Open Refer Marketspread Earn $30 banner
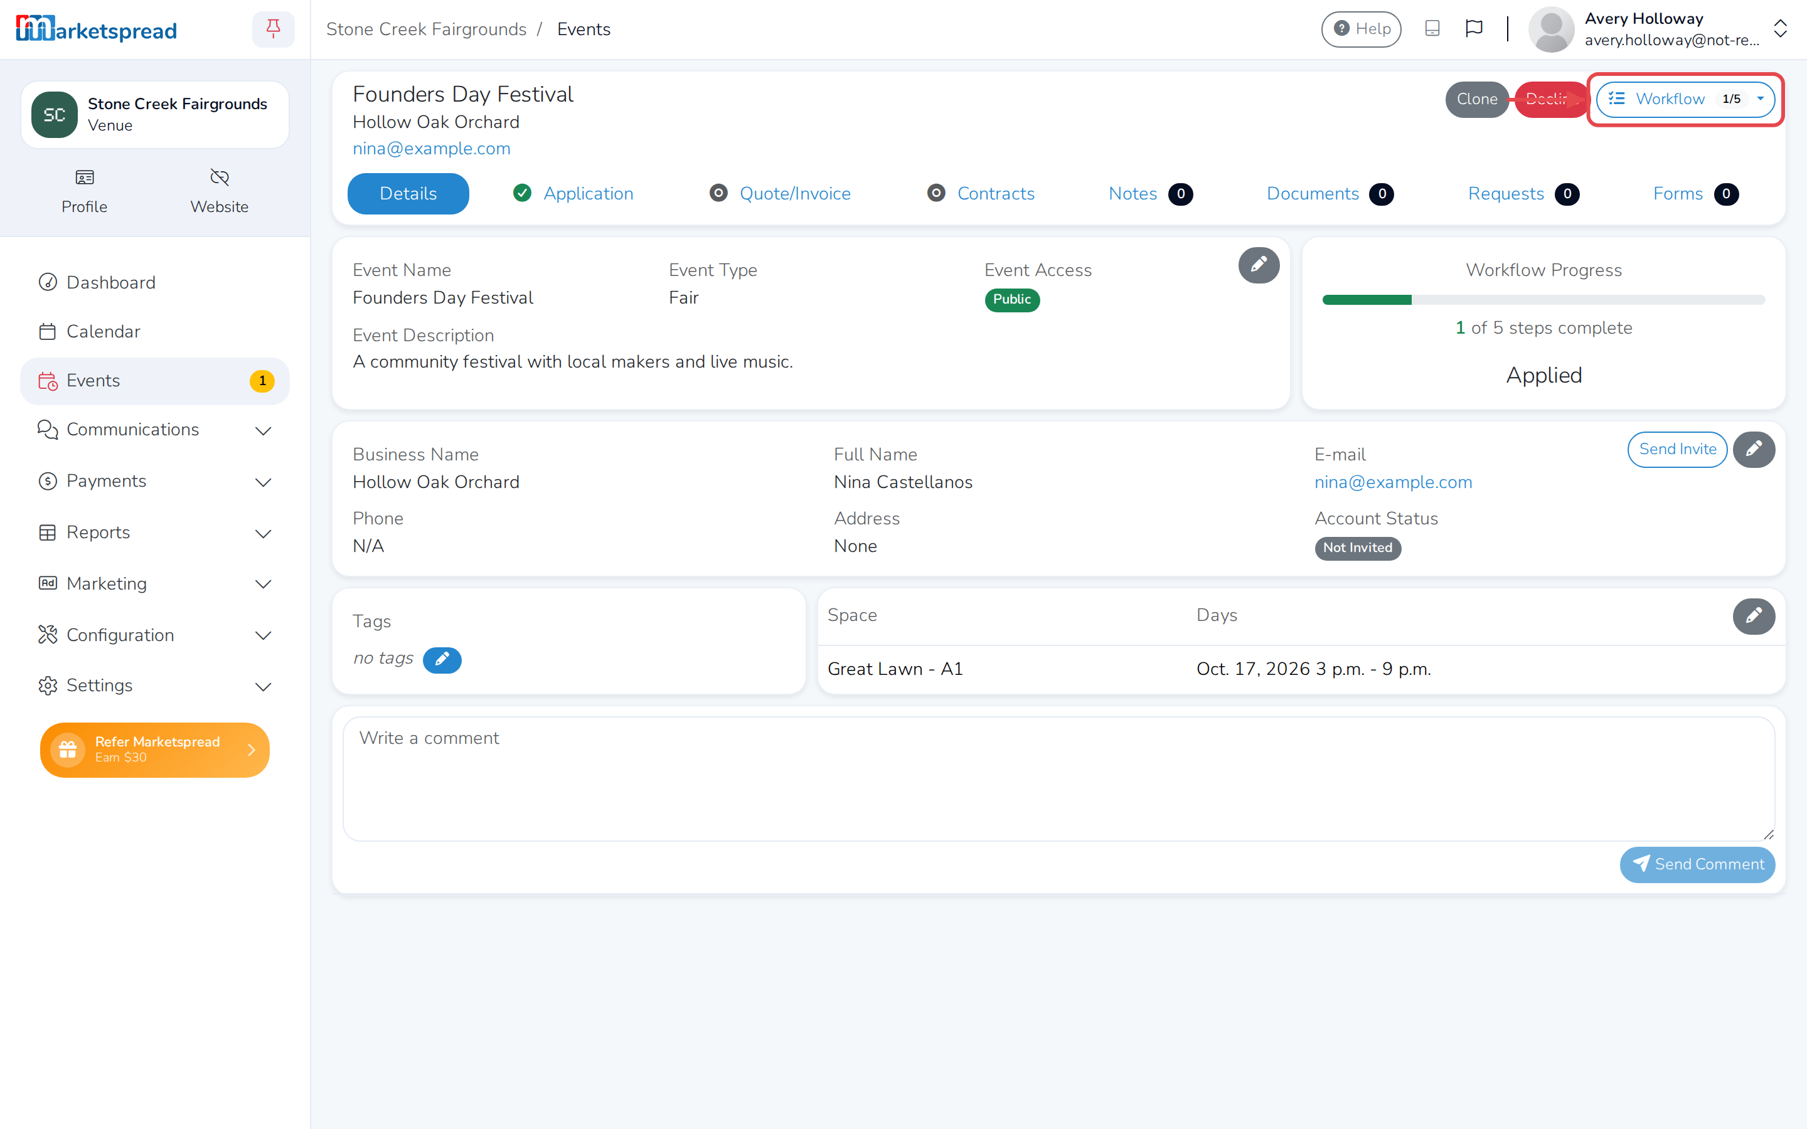This screenshot has width=1807, height=1129. tap(154, 750)
